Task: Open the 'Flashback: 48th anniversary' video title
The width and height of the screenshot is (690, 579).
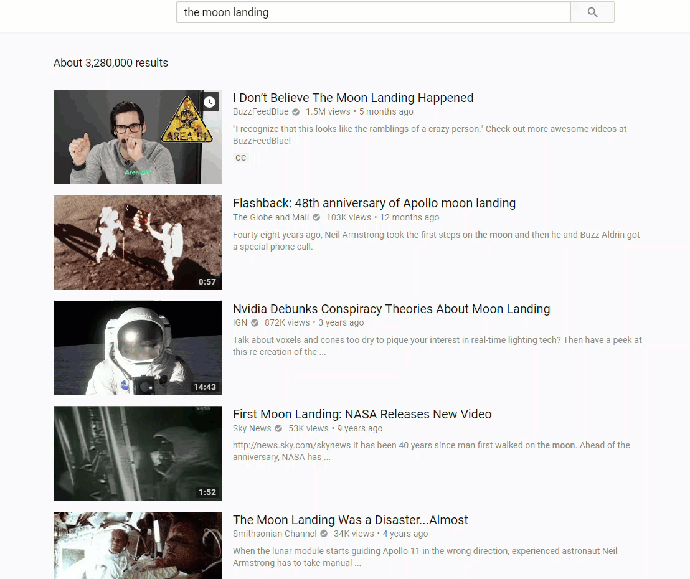Action: (x=374, y=203)
